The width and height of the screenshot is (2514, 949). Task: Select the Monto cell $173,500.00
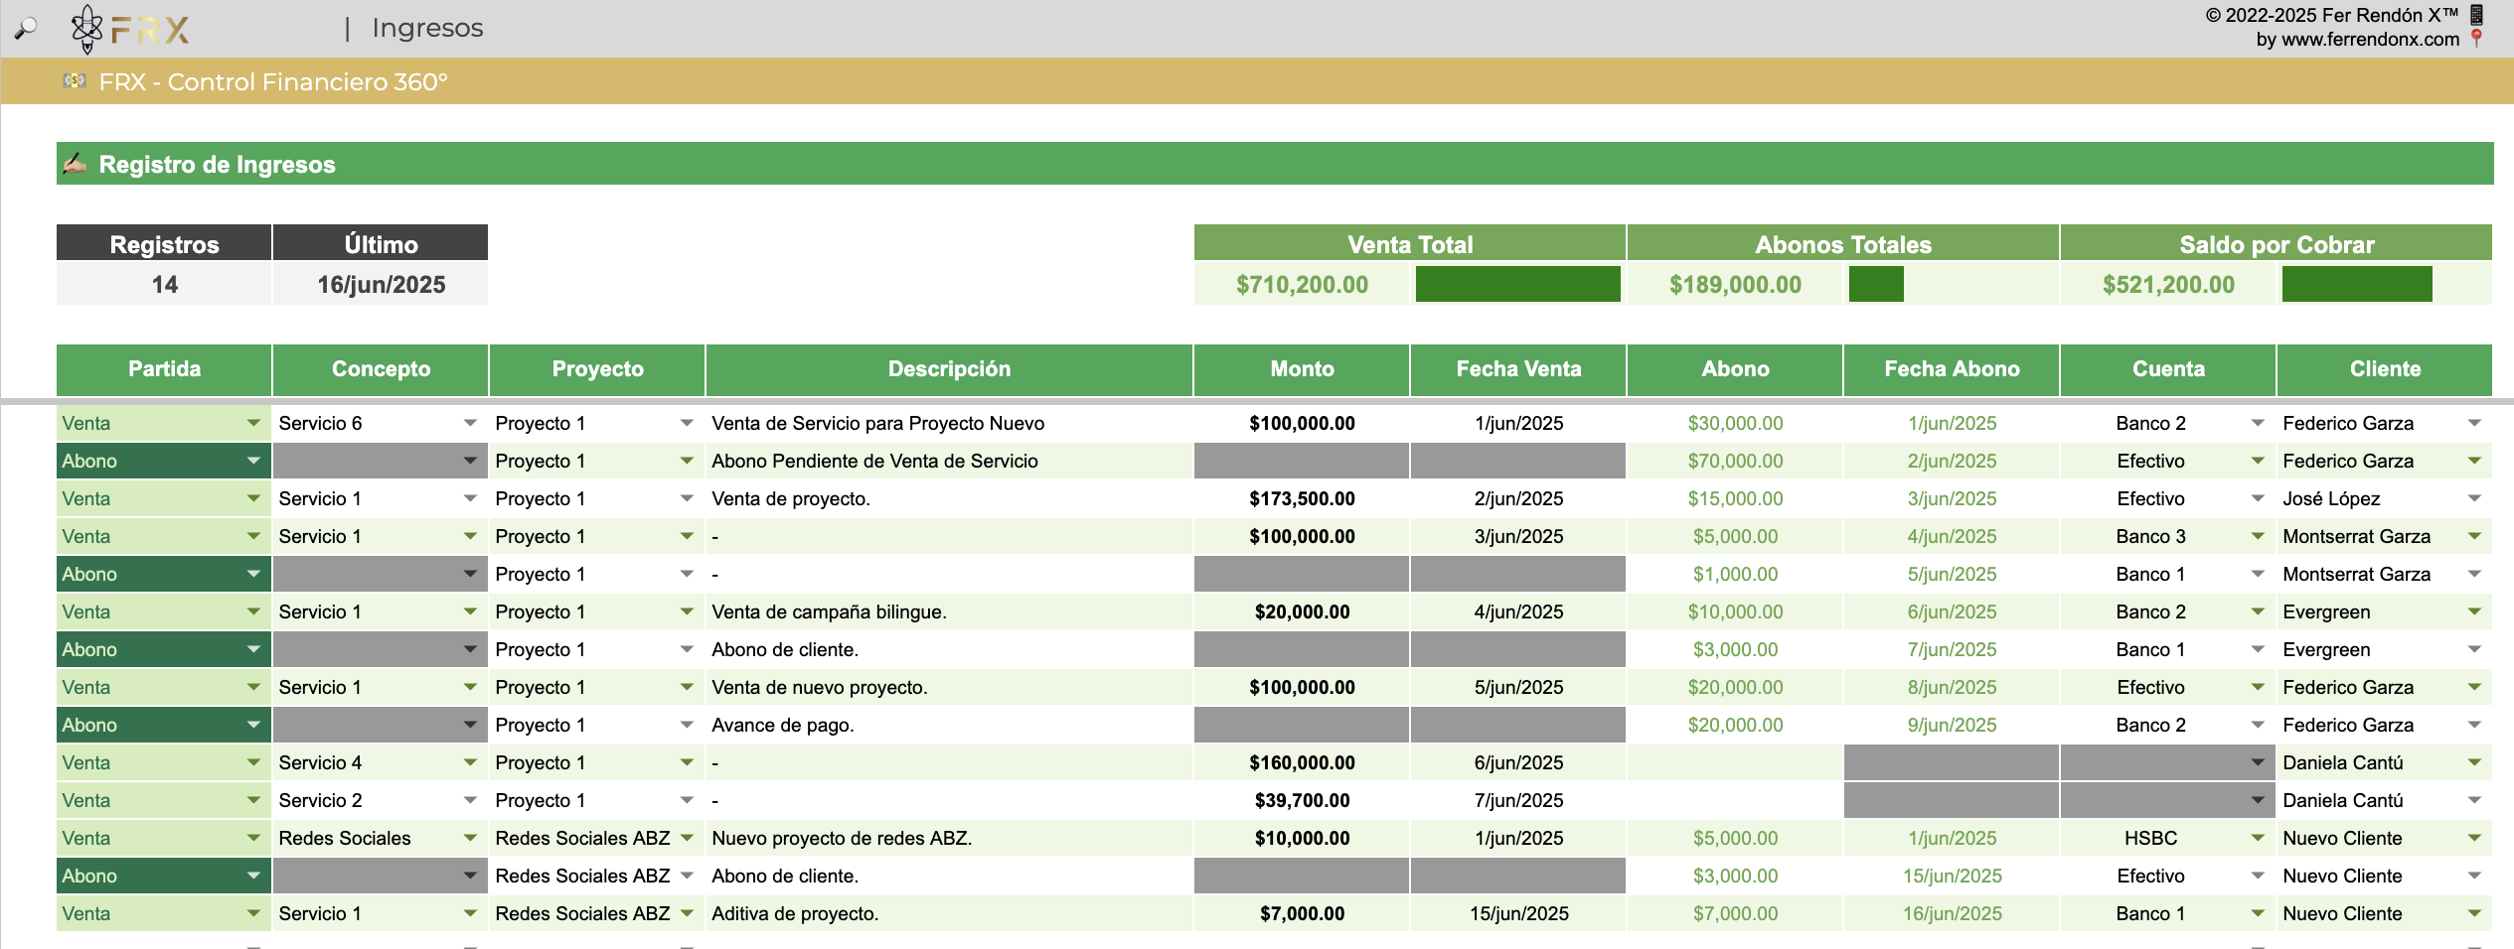1302,498
